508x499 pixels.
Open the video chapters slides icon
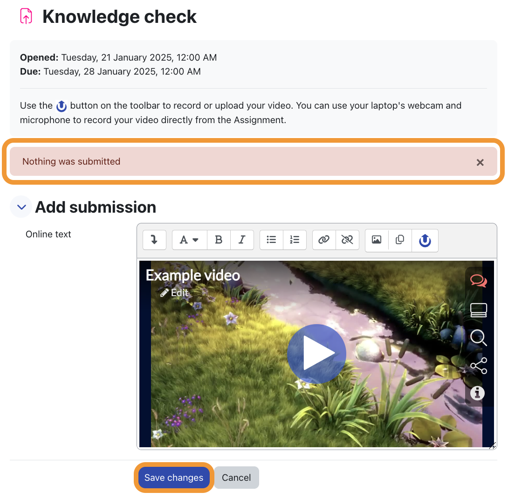pos(479,310)
